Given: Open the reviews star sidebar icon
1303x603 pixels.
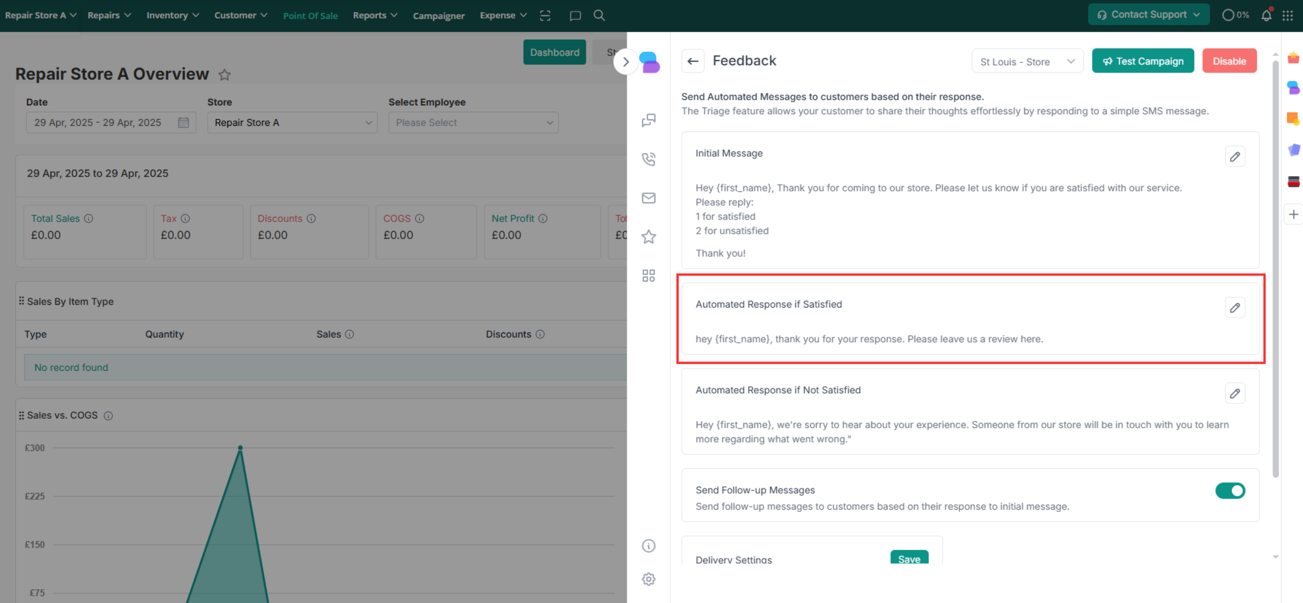Looking at the screenshot, I should [649, 236].
